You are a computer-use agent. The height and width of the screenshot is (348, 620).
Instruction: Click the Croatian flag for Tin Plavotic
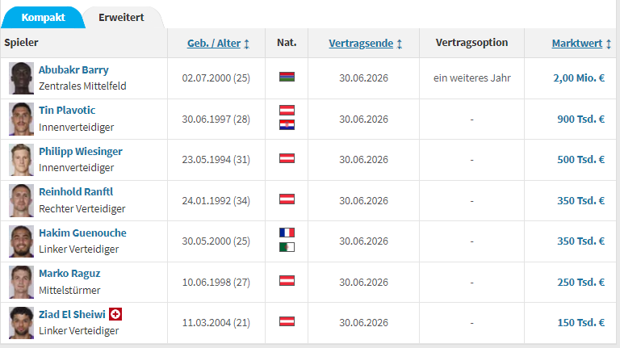(x=287, y=125)
